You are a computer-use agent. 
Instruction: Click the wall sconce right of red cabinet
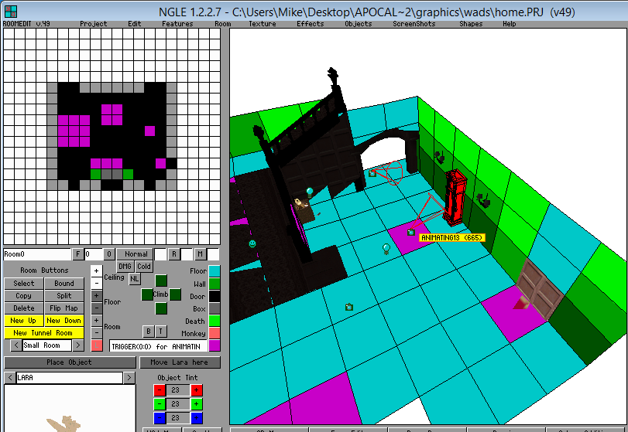pos(483,200)
